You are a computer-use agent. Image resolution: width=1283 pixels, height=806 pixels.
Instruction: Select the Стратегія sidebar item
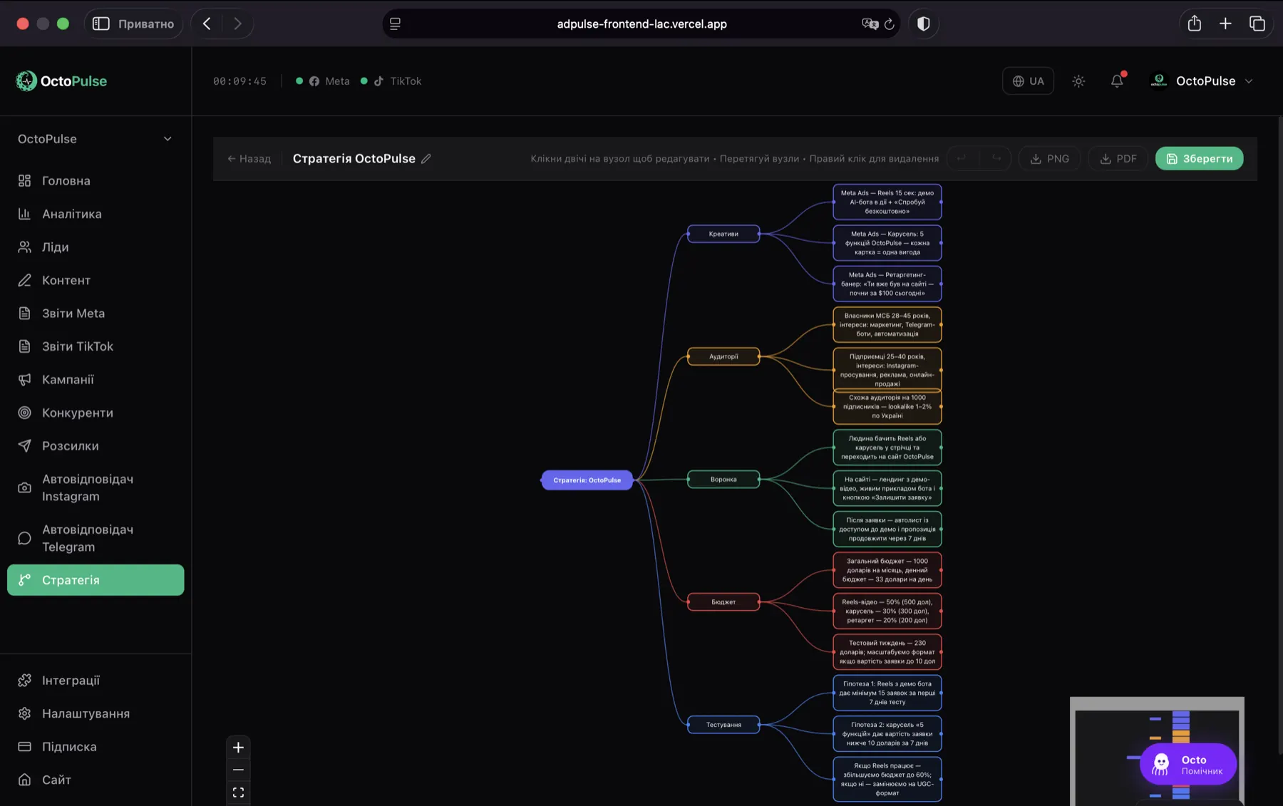(x=96, y=580)
